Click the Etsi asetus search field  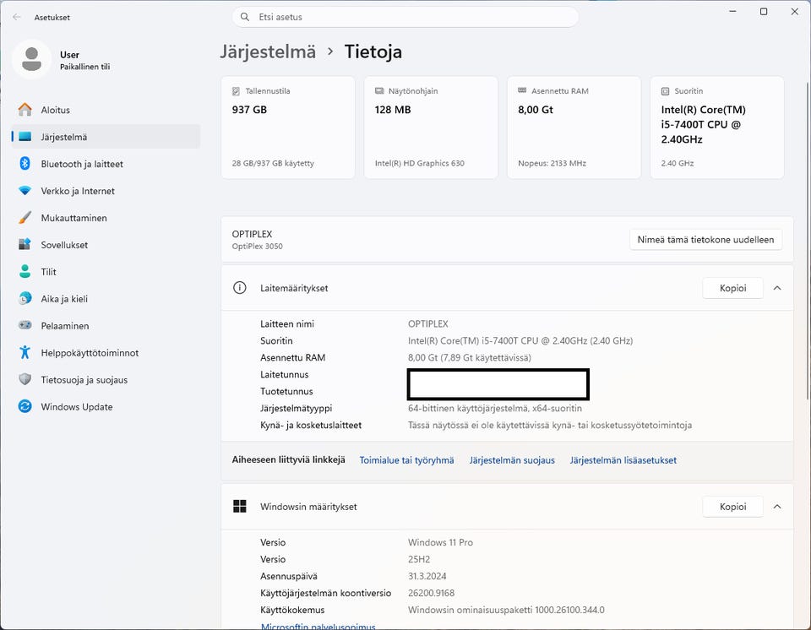[405, 17]
